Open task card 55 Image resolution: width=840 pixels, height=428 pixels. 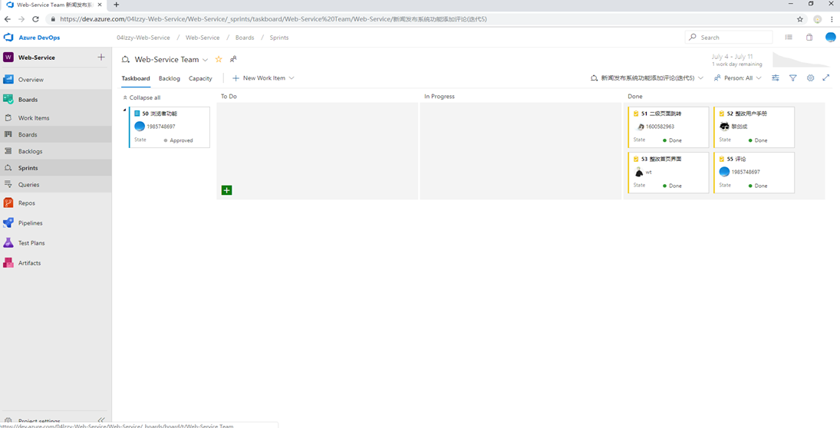(x=754, y=173)
